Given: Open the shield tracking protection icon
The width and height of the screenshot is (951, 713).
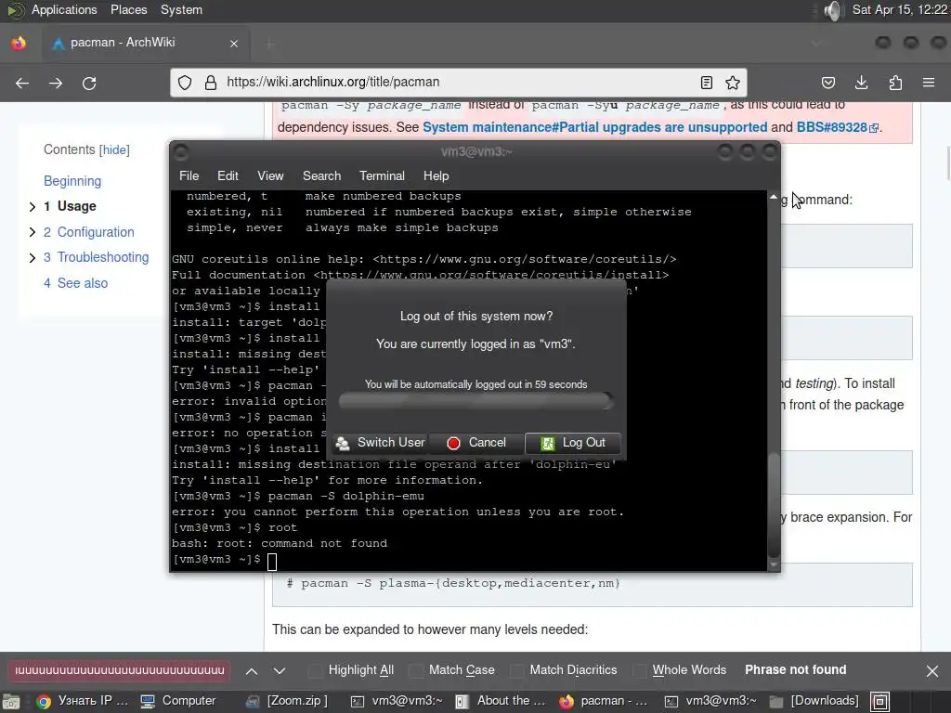Looking at the screenshot, I should pyautogui.click(x=185, y=83).
